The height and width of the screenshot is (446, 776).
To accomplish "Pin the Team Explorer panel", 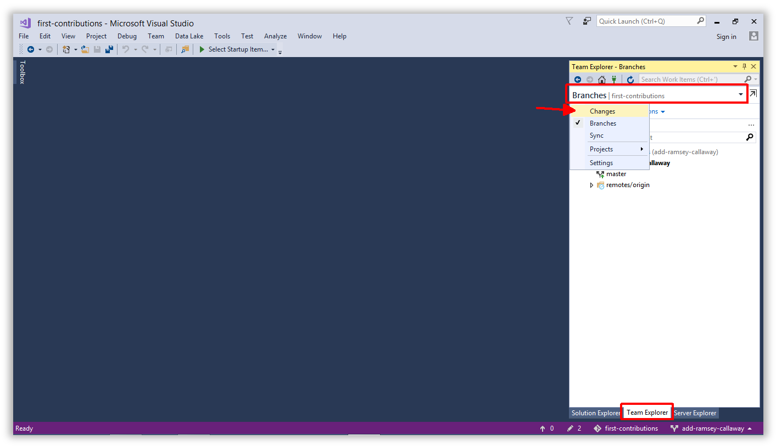I will pos(745,66).
